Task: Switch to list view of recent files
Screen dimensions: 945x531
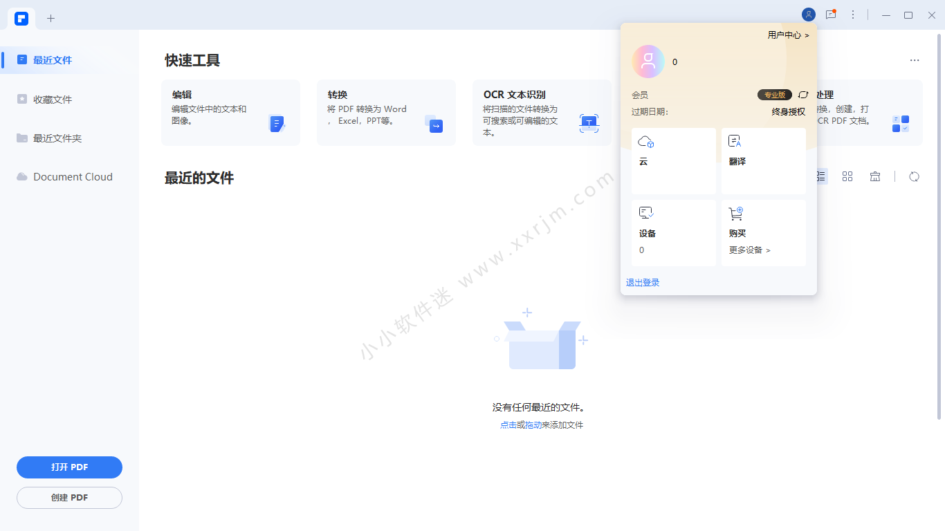Action: coord(820,176)
